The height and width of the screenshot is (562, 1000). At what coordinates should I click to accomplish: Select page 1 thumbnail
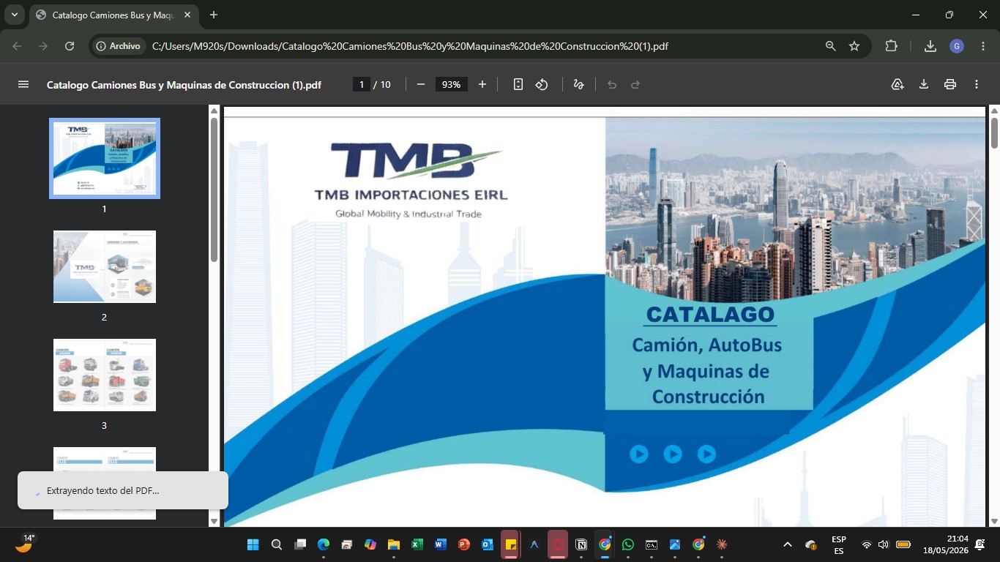105,158
